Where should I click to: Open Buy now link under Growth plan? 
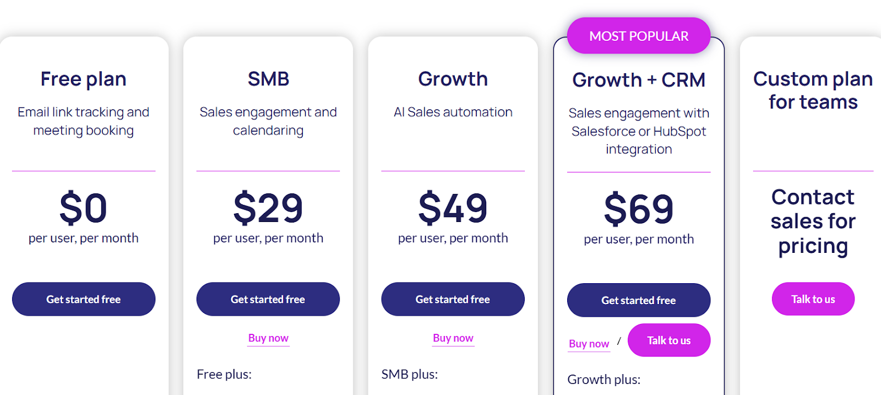click(453, 338)
